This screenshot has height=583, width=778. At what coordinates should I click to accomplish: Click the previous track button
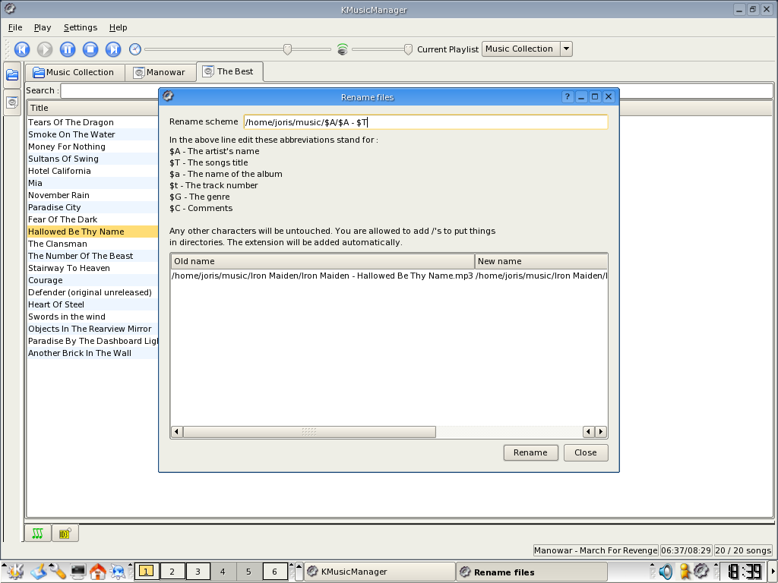pos(22,49)
